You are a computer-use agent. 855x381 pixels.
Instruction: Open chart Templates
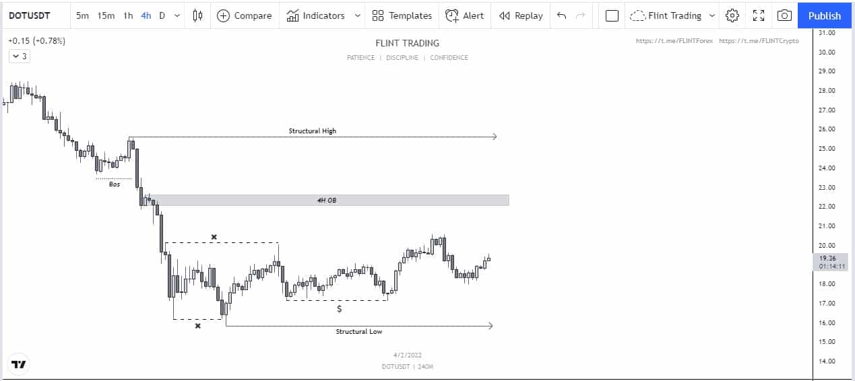[402, 15]
